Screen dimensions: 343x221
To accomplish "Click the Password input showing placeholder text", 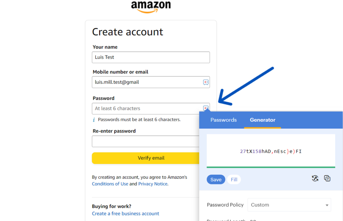I will point(139,108).
